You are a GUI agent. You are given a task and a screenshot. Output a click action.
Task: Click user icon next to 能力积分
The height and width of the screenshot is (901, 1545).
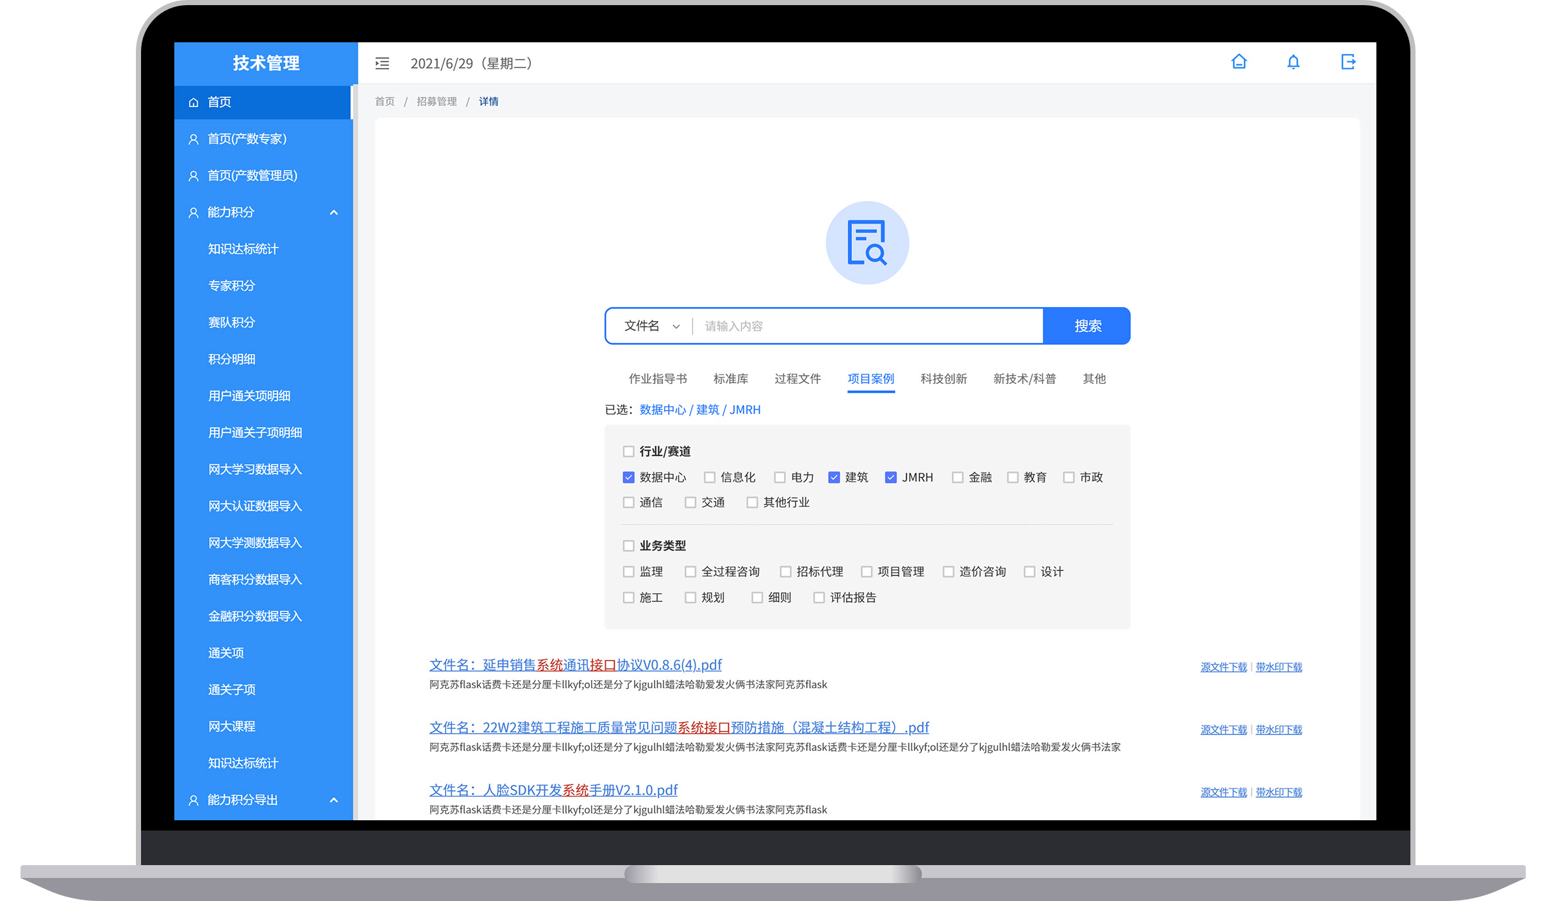(x=194, y=212)
